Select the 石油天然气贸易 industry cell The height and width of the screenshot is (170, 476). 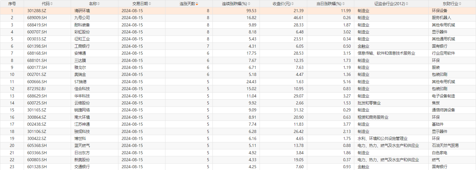tap(445, 145)
